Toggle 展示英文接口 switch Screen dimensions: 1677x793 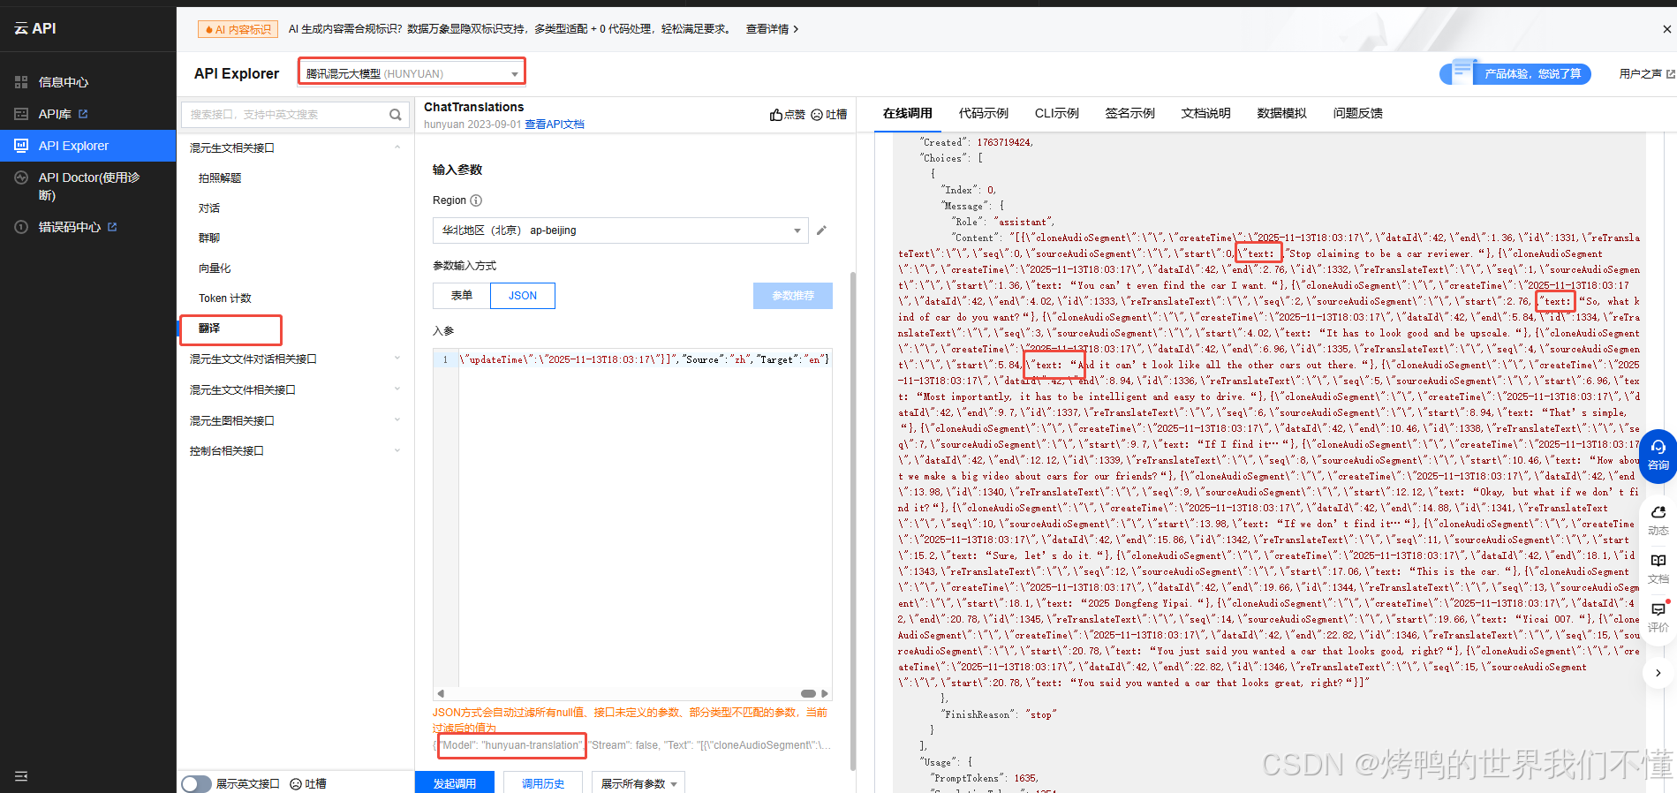click(196, 784)
